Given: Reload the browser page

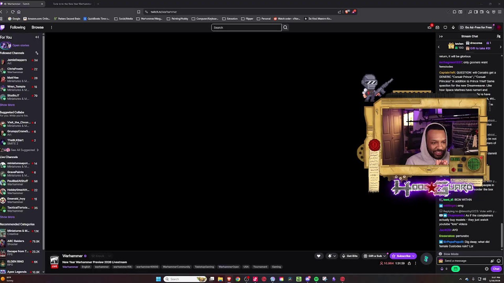Looking at the screenshot, I should (x=13, y=12).
